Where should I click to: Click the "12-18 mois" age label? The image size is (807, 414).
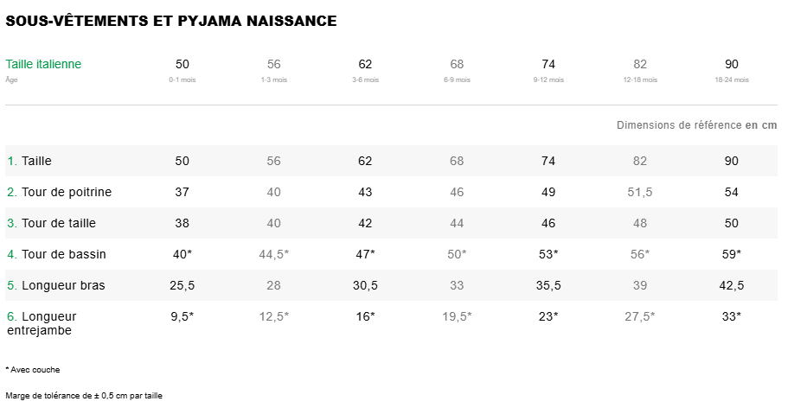tap(640, 80)
